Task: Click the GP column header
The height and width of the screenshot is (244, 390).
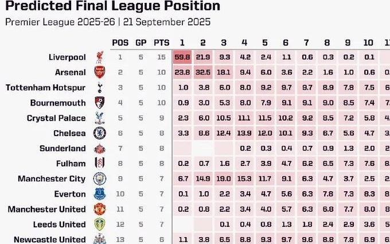Action: [141, 42]
